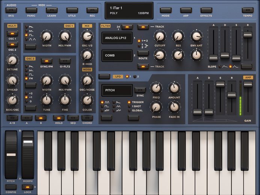Select the smooth random LFO waveform
260x195 pixels.
[x=117, y=111]
